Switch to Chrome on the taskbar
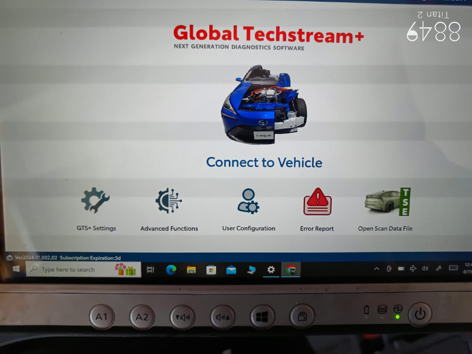Image resolution: width=472 pixels, height=354 pixels. click(291, 270)
